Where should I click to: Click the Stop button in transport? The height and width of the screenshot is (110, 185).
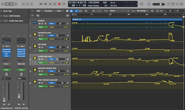[x=55, y=4]
